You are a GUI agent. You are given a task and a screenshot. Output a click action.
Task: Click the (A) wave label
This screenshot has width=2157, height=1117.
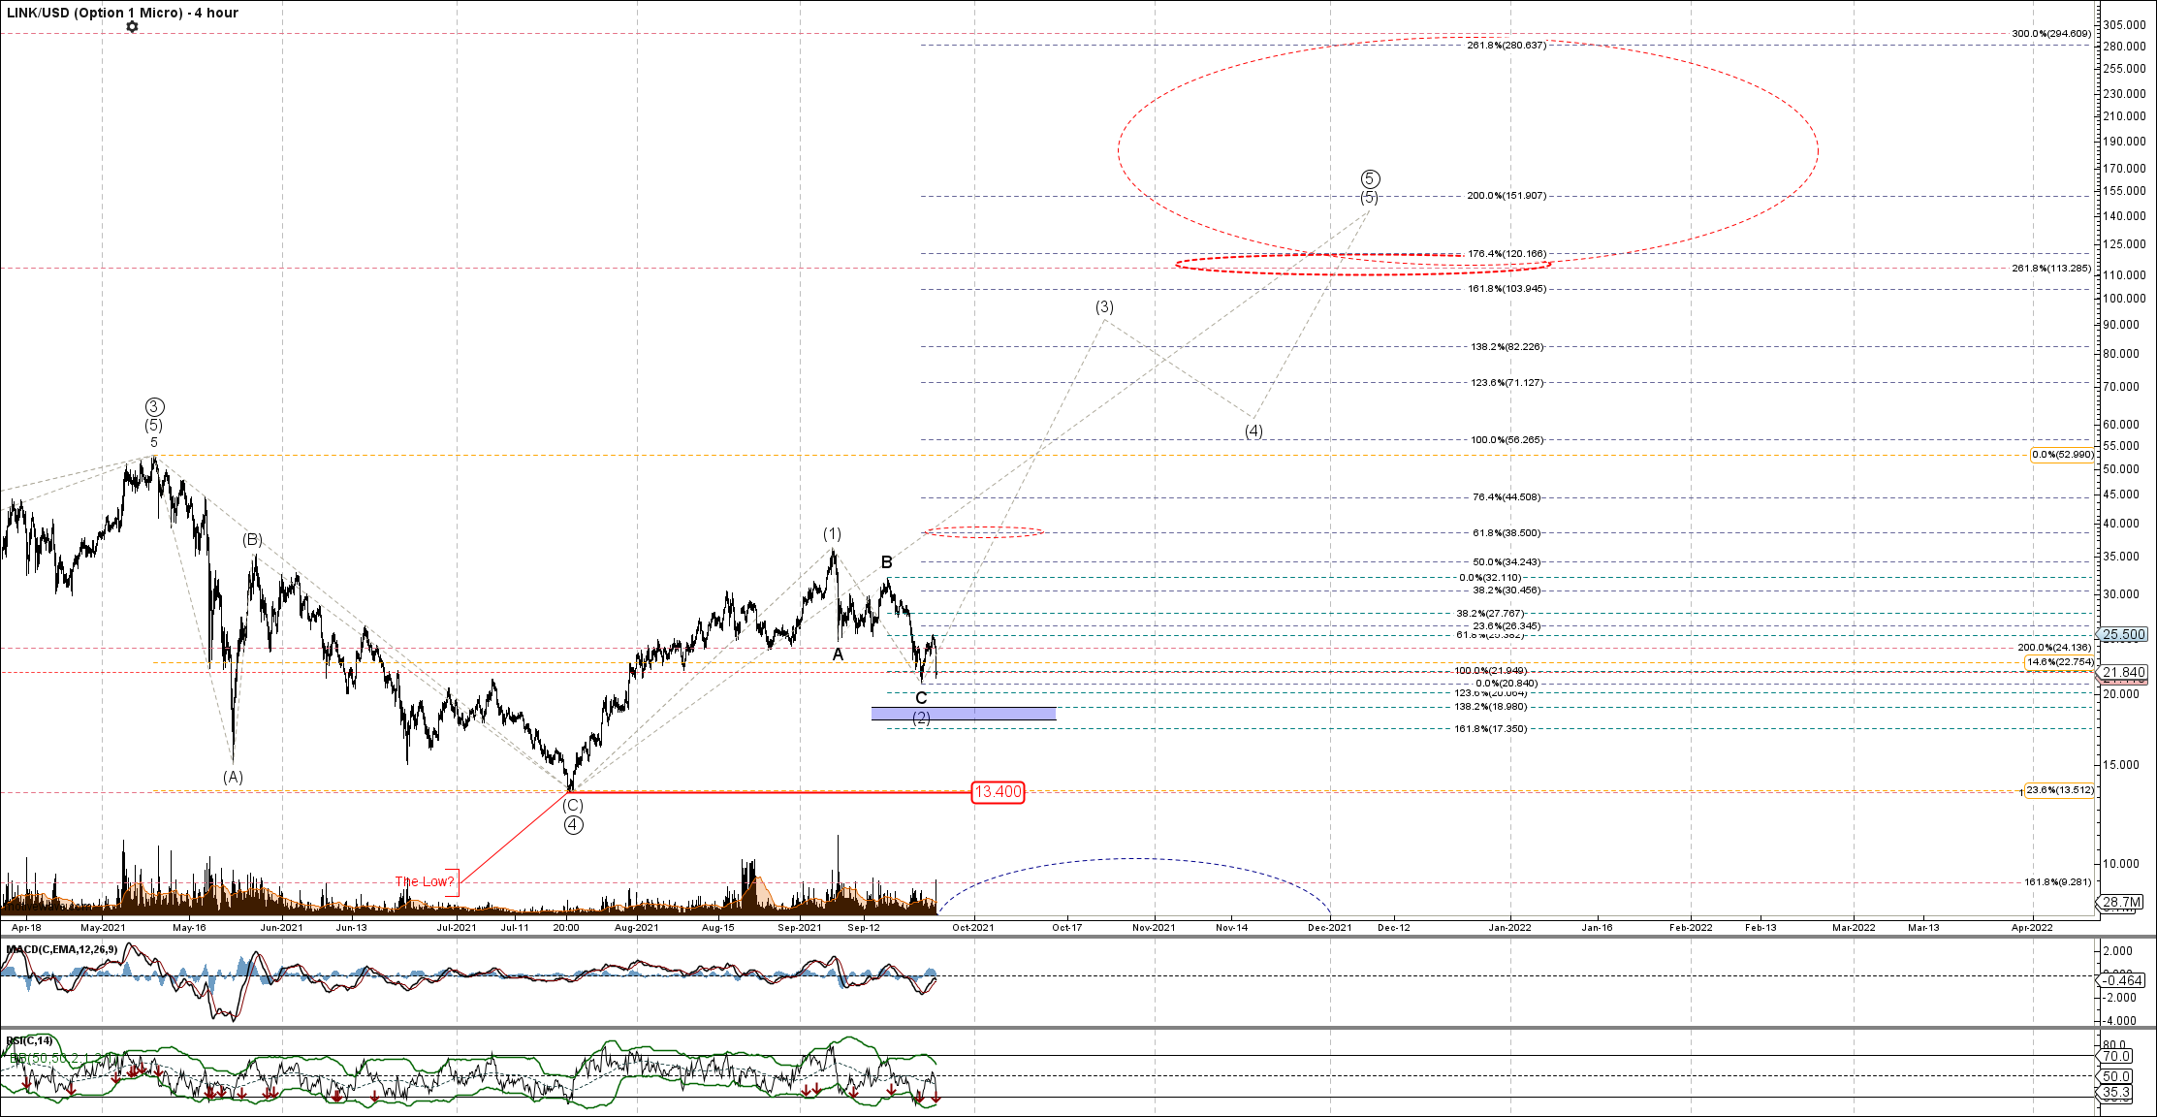click(x=233, y=778)
